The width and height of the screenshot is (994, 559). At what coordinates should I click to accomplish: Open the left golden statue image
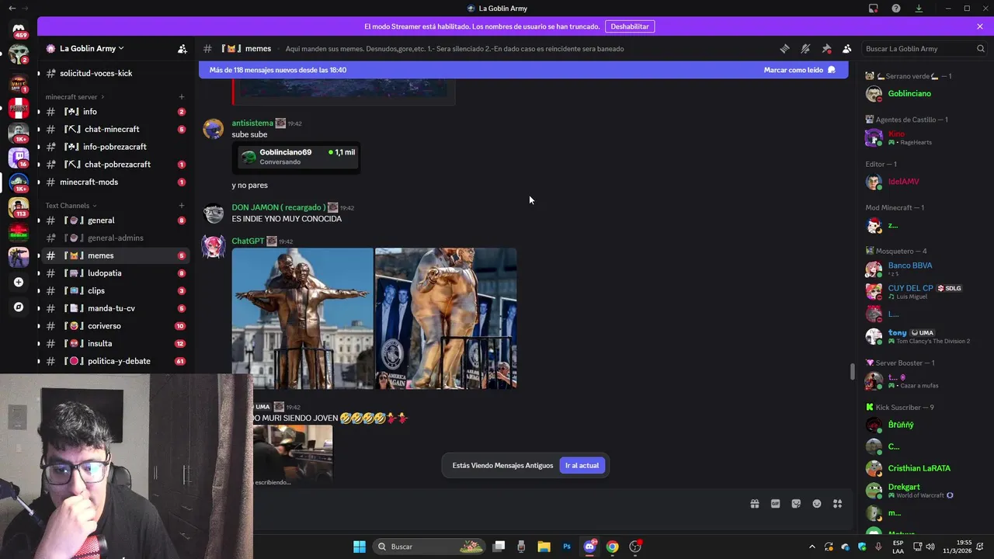coord(302,318)
